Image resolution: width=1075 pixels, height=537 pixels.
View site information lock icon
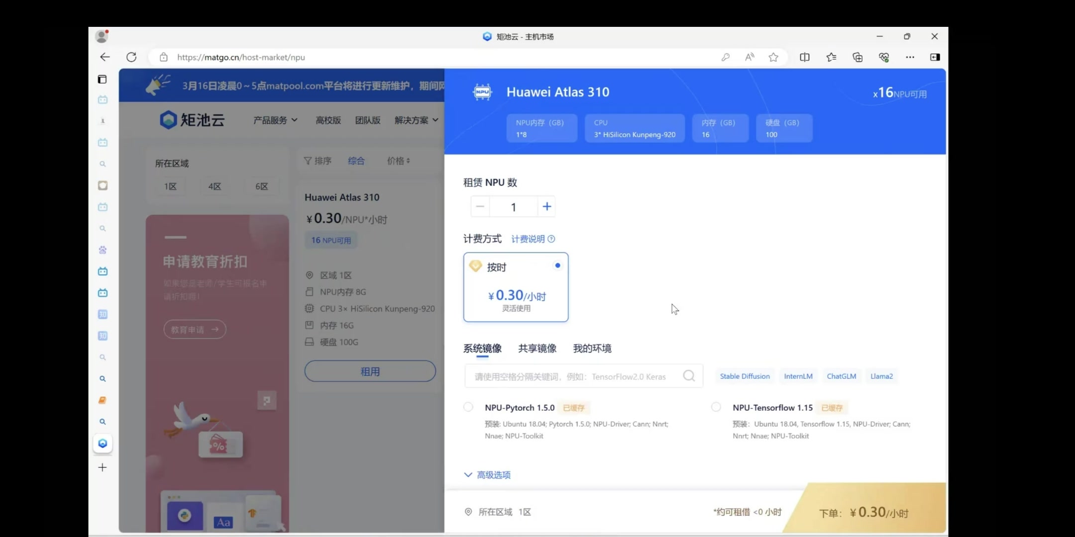(163, 57)
